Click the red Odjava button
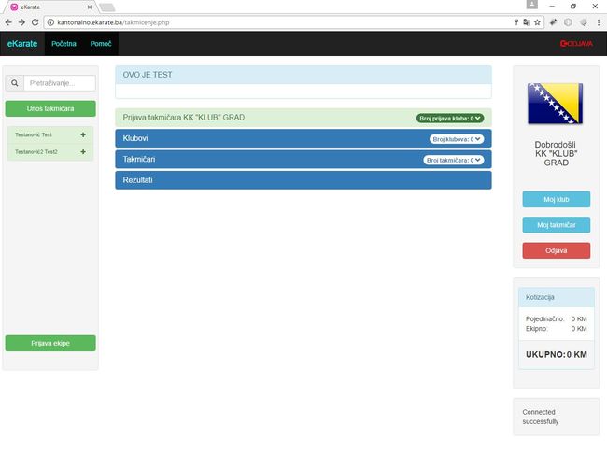Screen dimensions: 607x467 [x=556, y=250]
